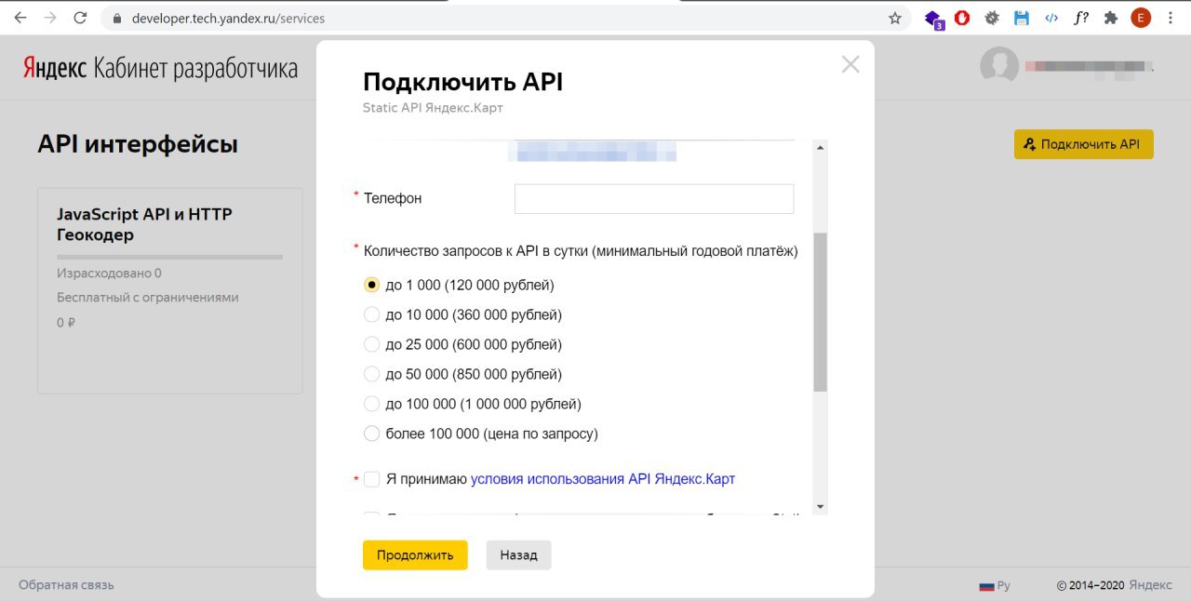The image size is (1191, 601).
Task: Click the Бесплатный с ограничениями text
Action: tap(148, 298)
